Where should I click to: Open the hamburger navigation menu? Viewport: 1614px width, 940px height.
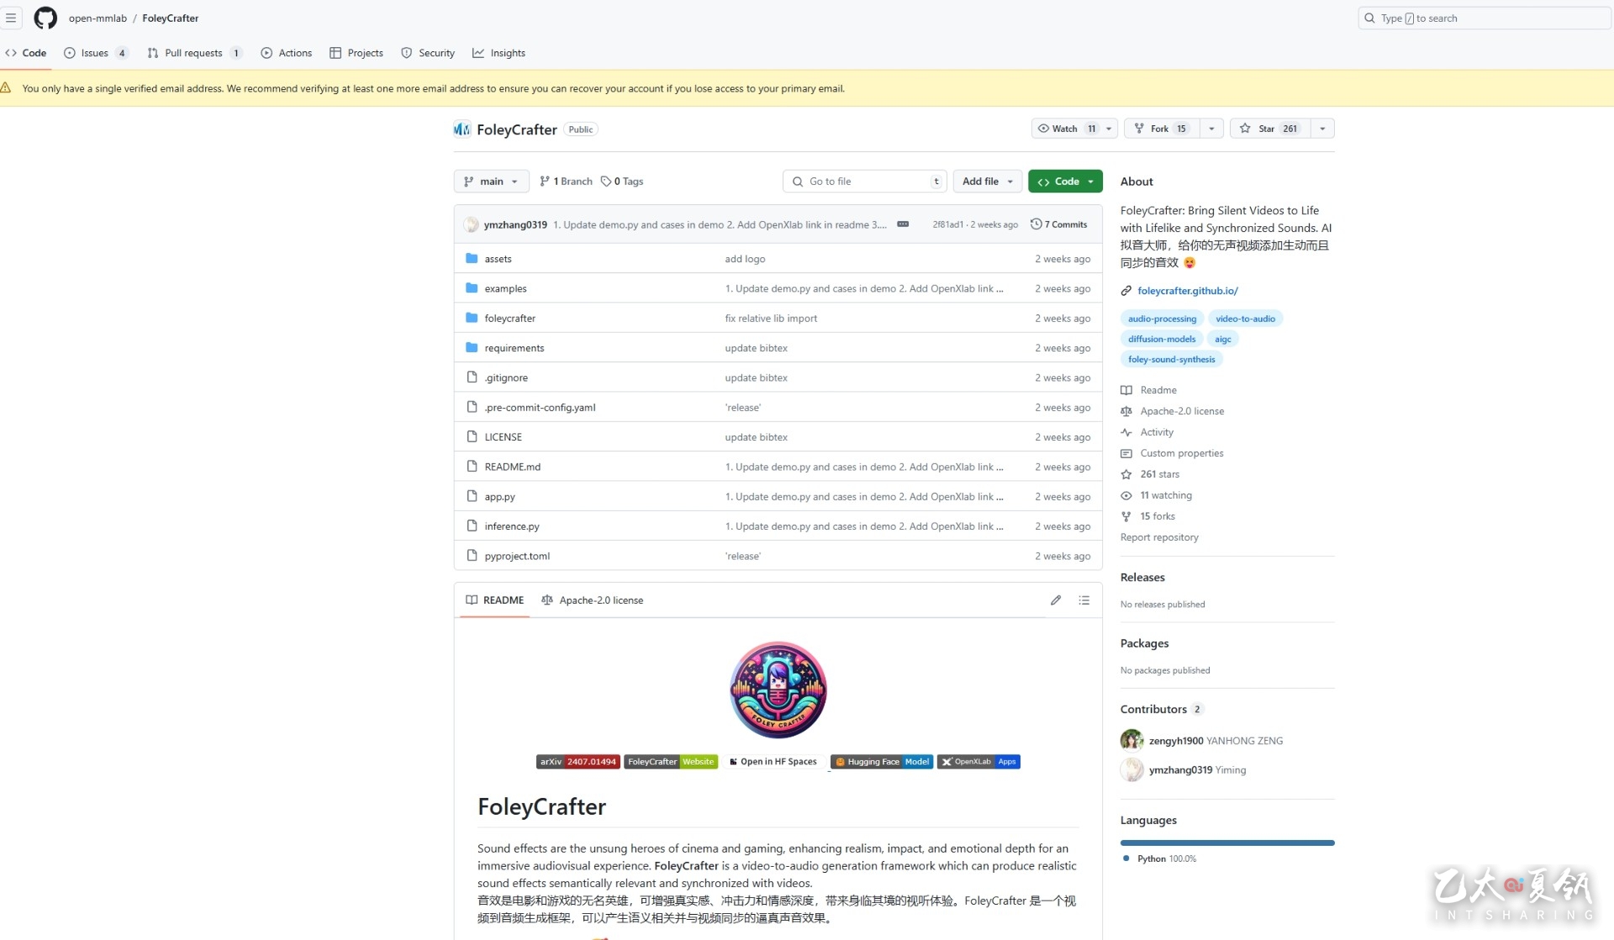click(11, 18)
